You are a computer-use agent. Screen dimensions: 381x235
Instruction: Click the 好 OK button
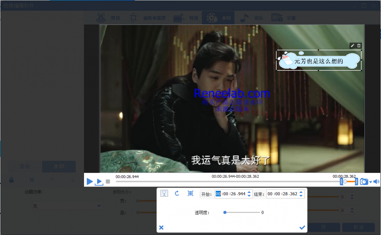pos(324,227)
